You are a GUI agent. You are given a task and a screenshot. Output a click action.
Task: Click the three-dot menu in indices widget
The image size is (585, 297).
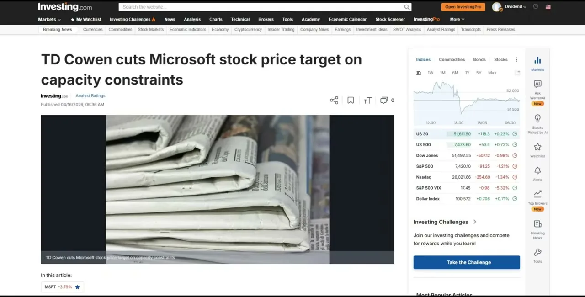pyautogui.click(x=516, y=59)
